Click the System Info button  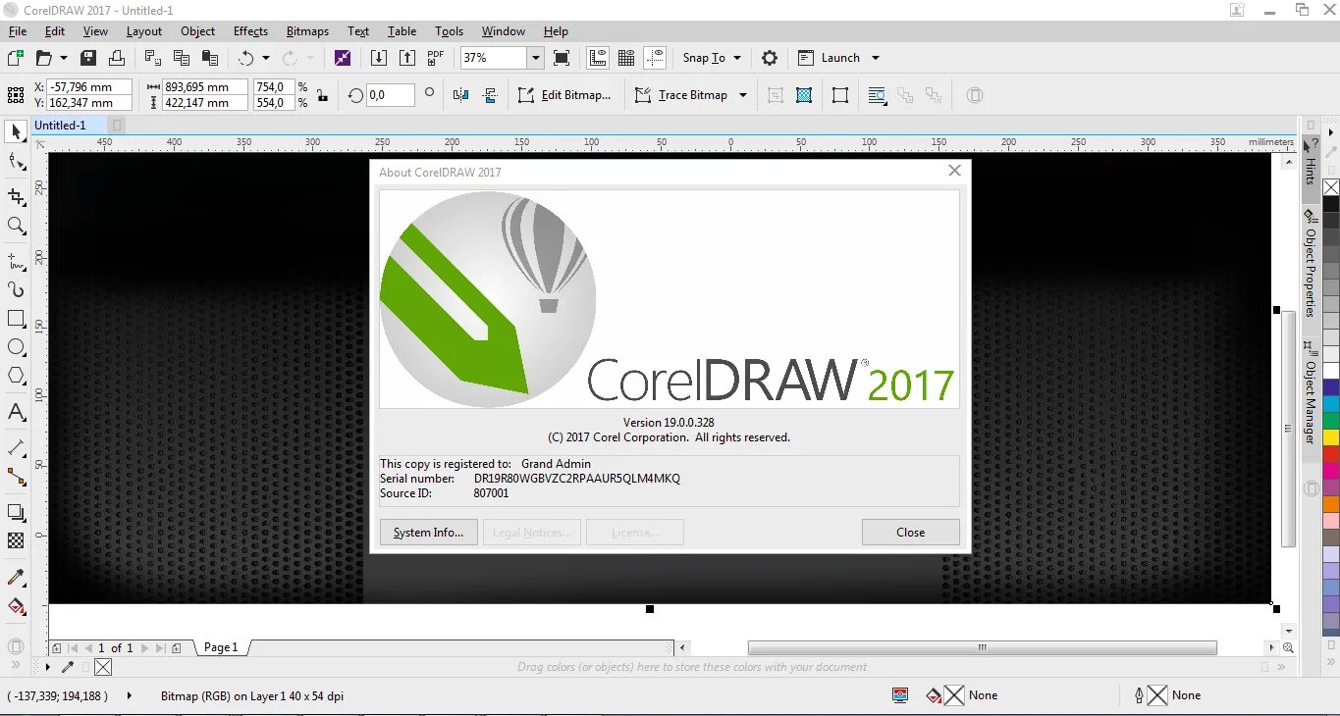coord(428,533)
